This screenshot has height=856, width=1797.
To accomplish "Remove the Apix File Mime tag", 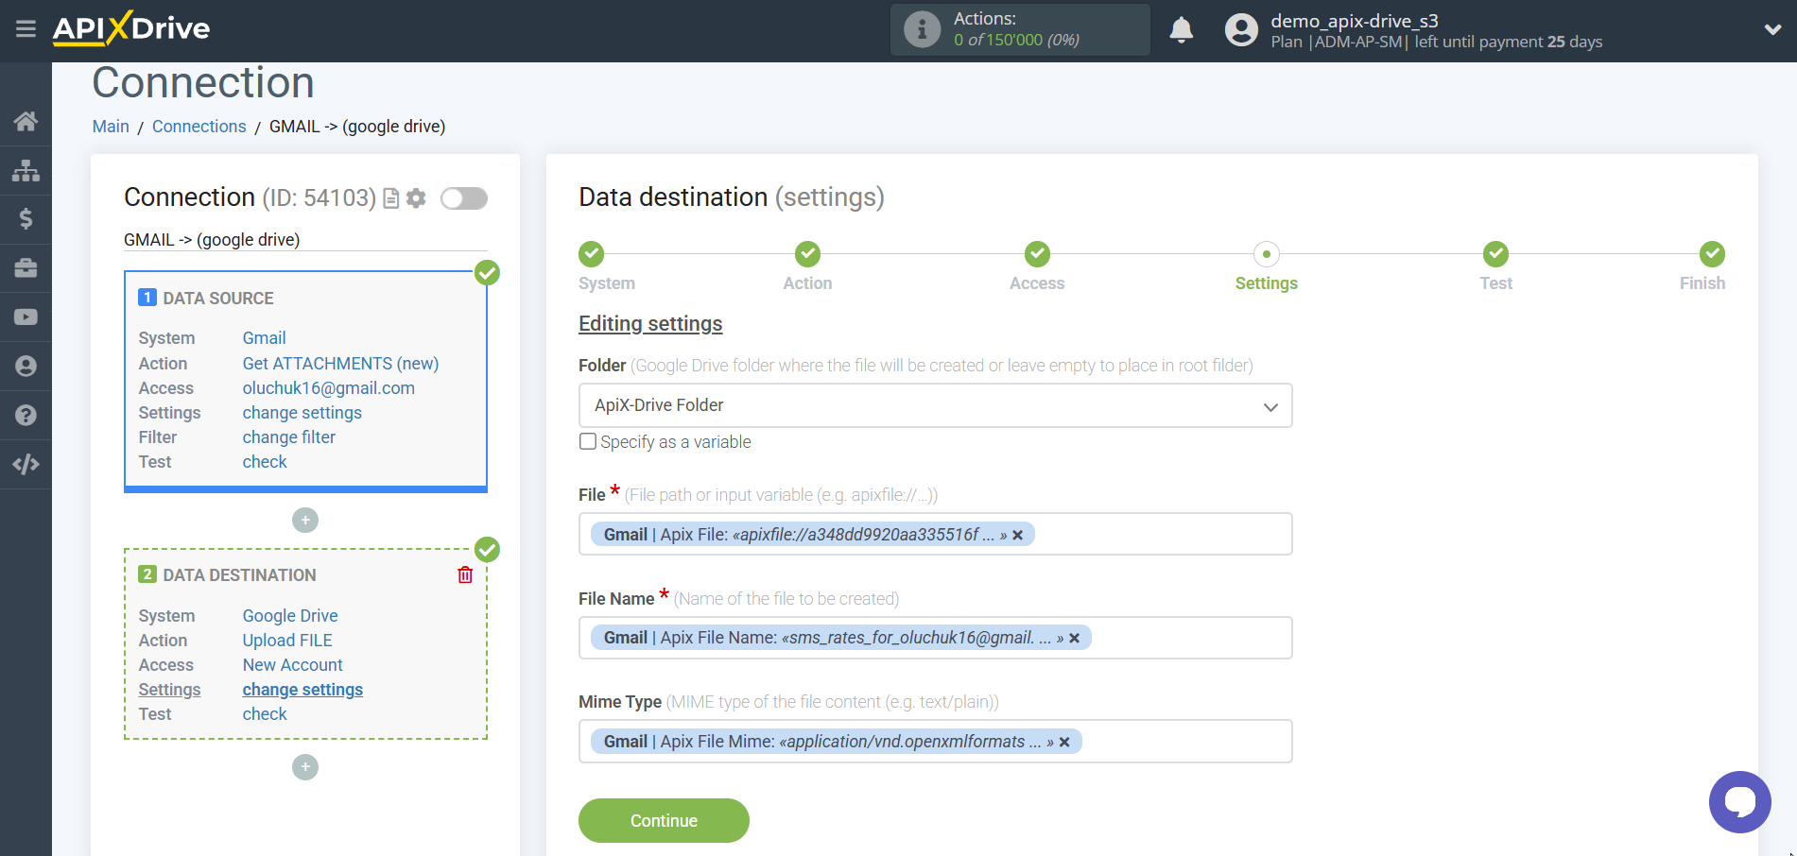I will tap(1064, 743).
